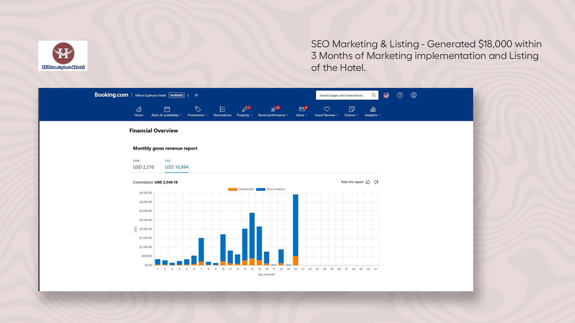This screenshot has width=575, height=323.
Task: Toggle the eye view-property icon
Action: pyautogui.click(x=196, y=95)
